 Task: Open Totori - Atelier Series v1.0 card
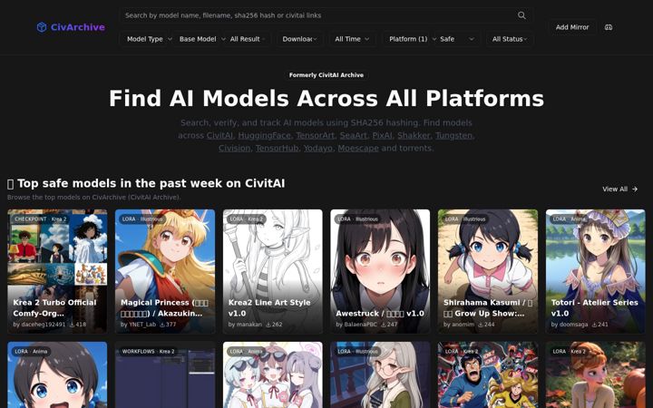(x=596, y=271)
